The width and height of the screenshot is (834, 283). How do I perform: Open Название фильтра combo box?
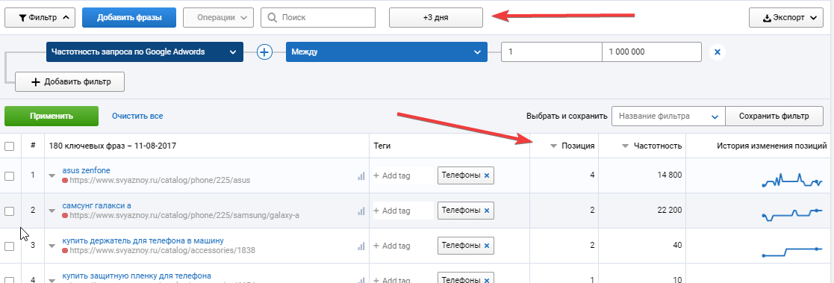click(668, 116)
